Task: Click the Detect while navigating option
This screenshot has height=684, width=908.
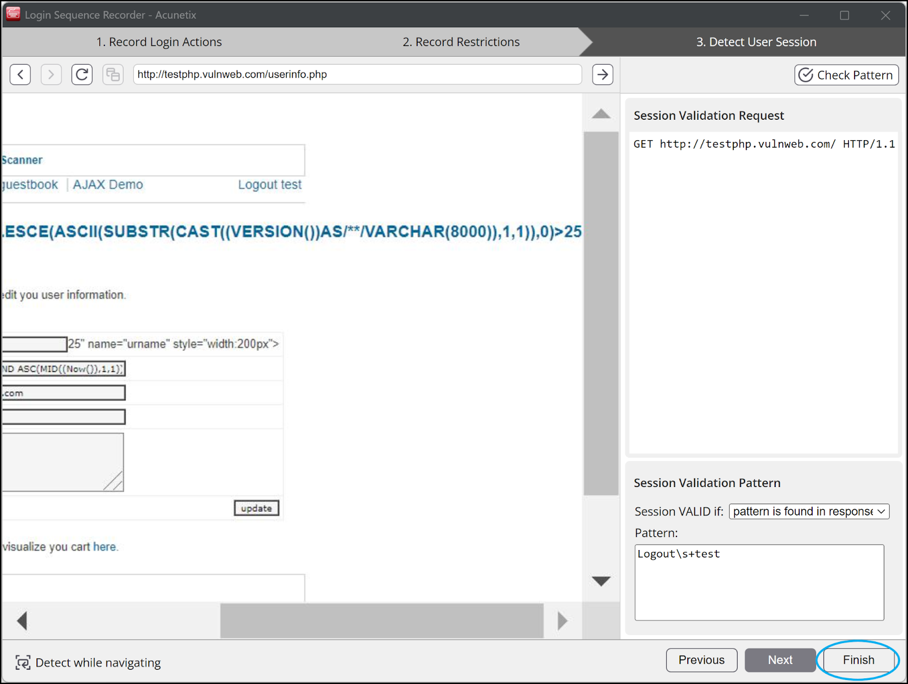Action: (88, 662)
